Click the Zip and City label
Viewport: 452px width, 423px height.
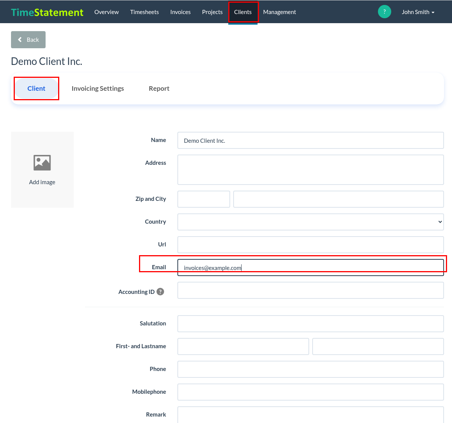pyautogui.click(x=150, y=199)
